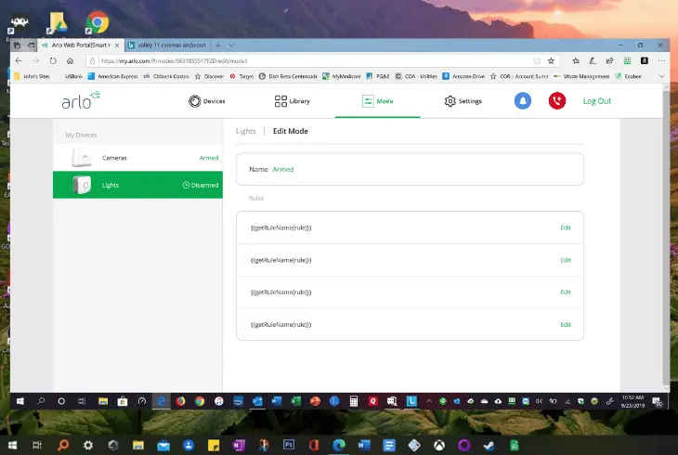The width and height of the screenshot is (678, 455).
Task: Edit the third rule in the list
Action: (x=566, y=292)
